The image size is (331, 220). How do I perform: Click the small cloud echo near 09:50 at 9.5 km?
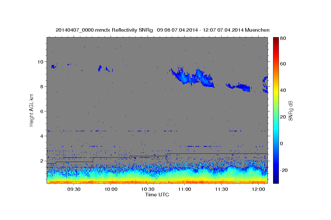[x=100, y=68]
